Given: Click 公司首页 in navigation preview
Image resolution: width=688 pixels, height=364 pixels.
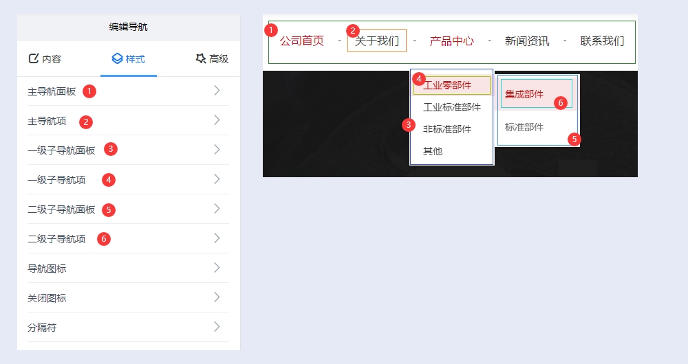Looking at the screenshot, I should pos(301,41).
